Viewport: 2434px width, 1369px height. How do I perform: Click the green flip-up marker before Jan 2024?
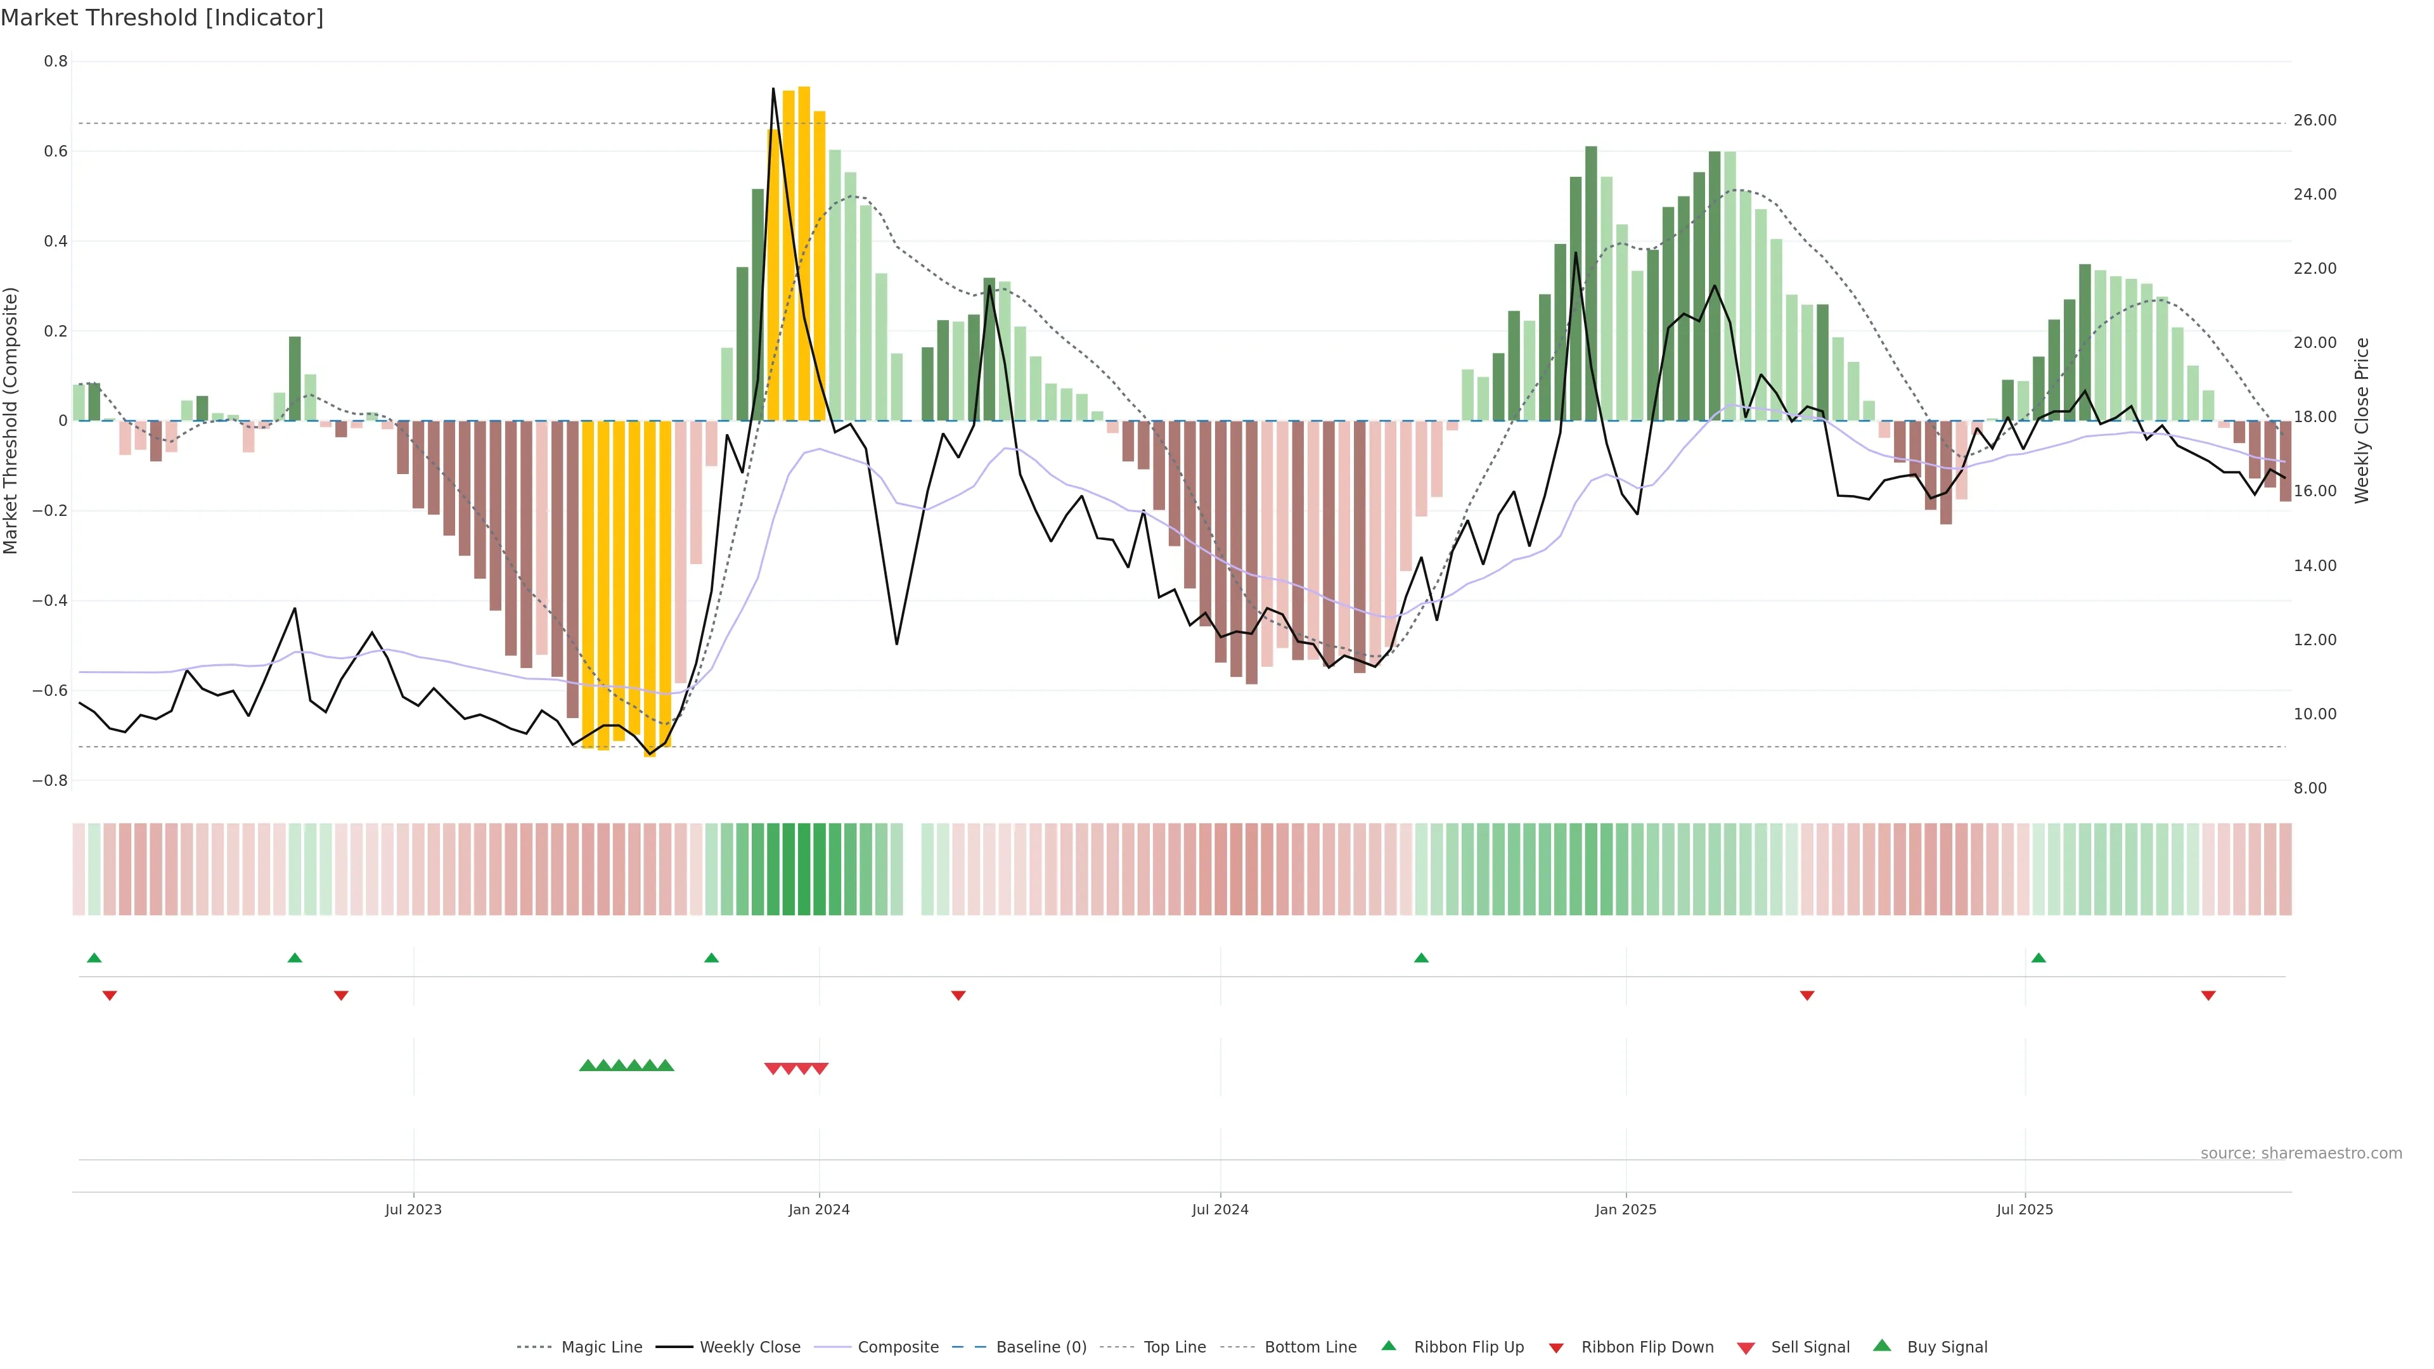click(711, 958)
